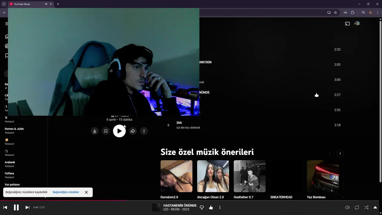382x215 pixels.
Task: Click HASTANENİN ÖNÜNDE title in player bar
Action: pos(180,205)
